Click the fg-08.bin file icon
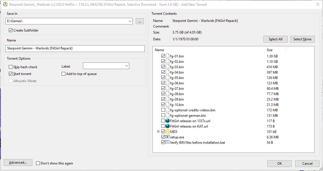323x171 pixels. pos(168,93)
